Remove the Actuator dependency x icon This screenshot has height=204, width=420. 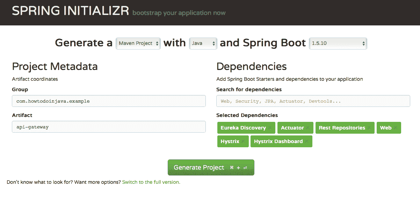[x=308, y=128]
